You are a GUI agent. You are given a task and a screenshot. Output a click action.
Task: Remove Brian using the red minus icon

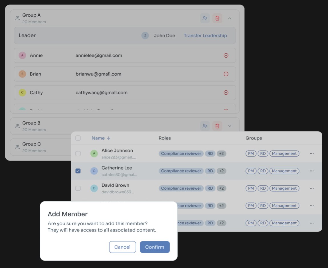point(226,74)
